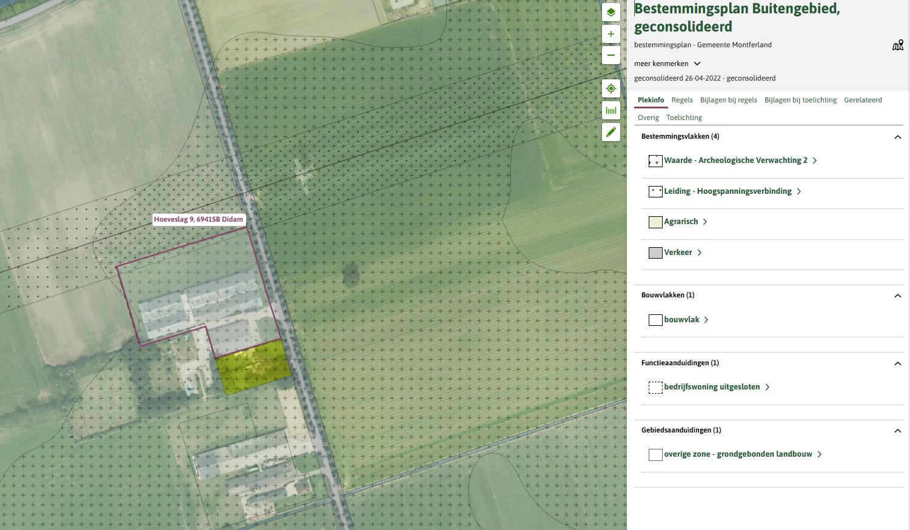Open the Gerelateerd tab
Image resolution: width=910 pixels, height=530 pixels.
[x=863, y=100]
